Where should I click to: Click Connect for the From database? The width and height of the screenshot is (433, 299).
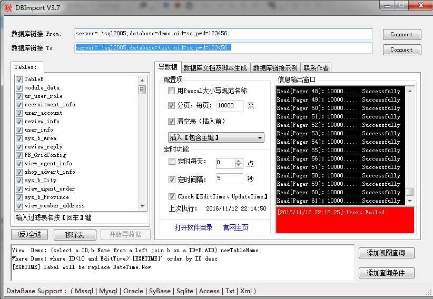point(402,35)
